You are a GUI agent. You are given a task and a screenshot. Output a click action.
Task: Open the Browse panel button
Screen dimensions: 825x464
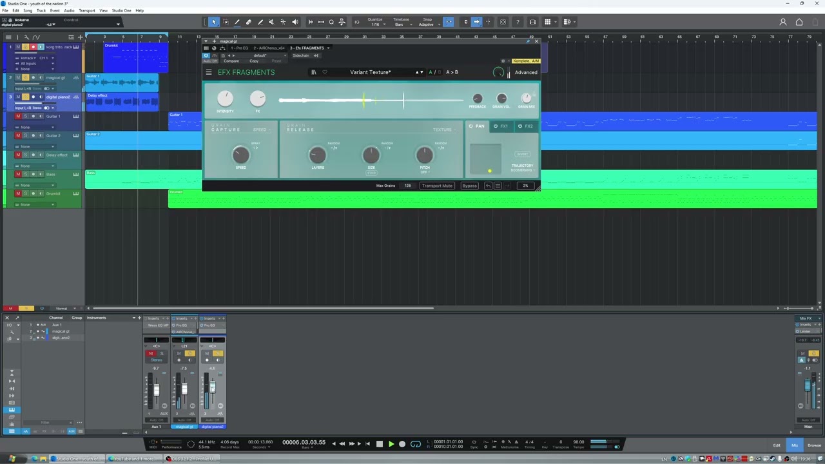click(814, 445)
